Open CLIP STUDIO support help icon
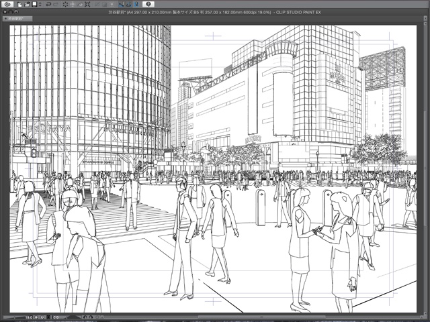430x322 pixels. click(x=148, y=4)
